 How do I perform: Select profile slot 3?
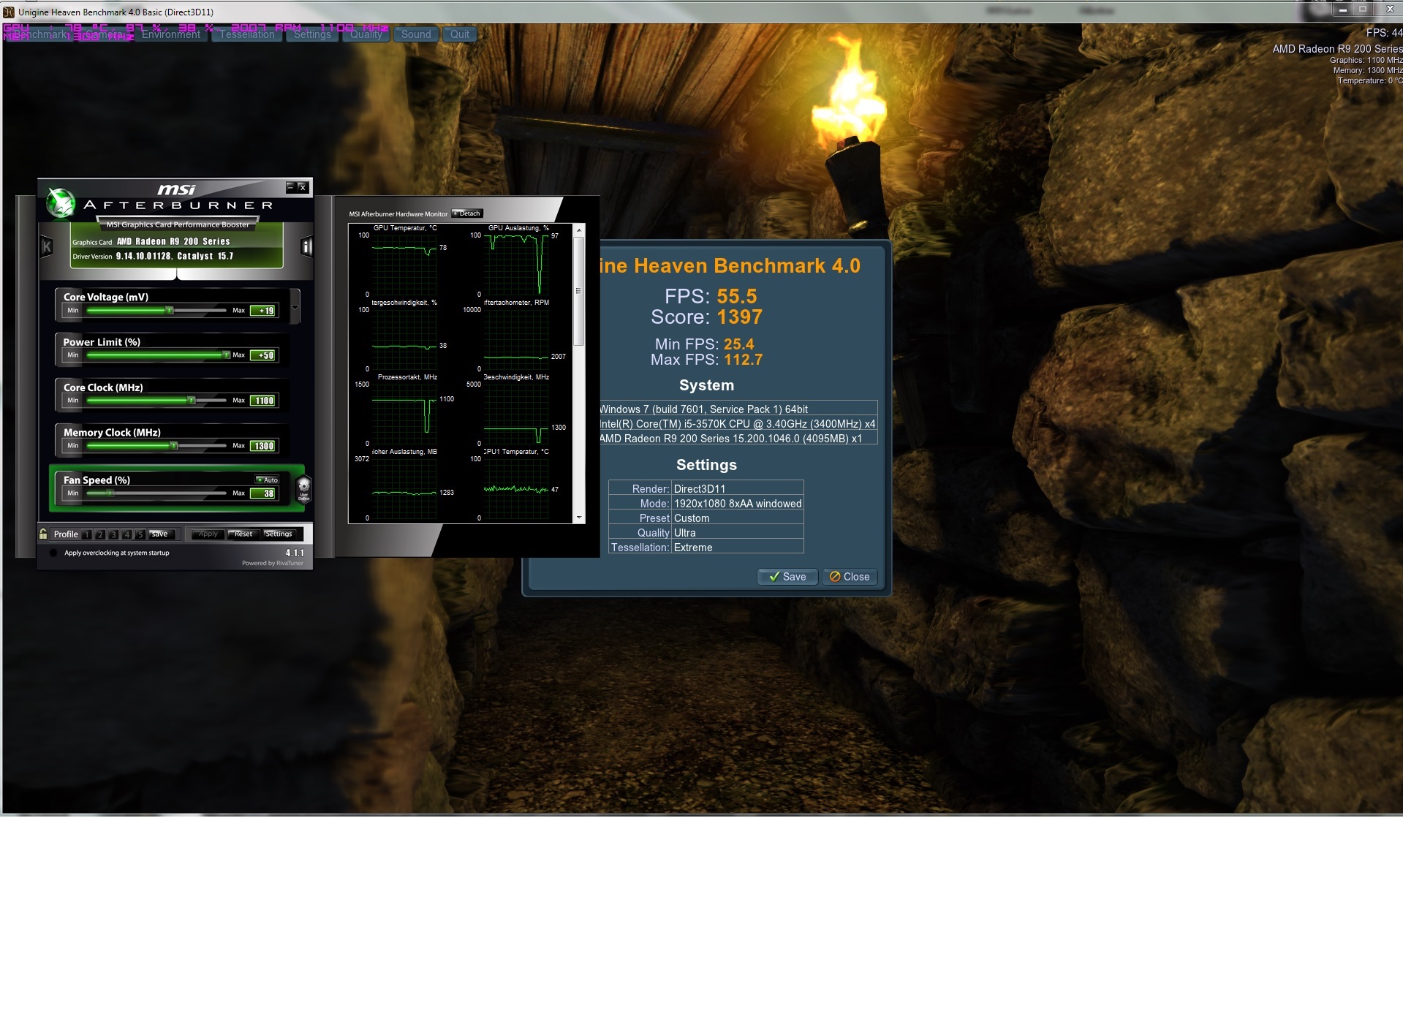point(113,534)
